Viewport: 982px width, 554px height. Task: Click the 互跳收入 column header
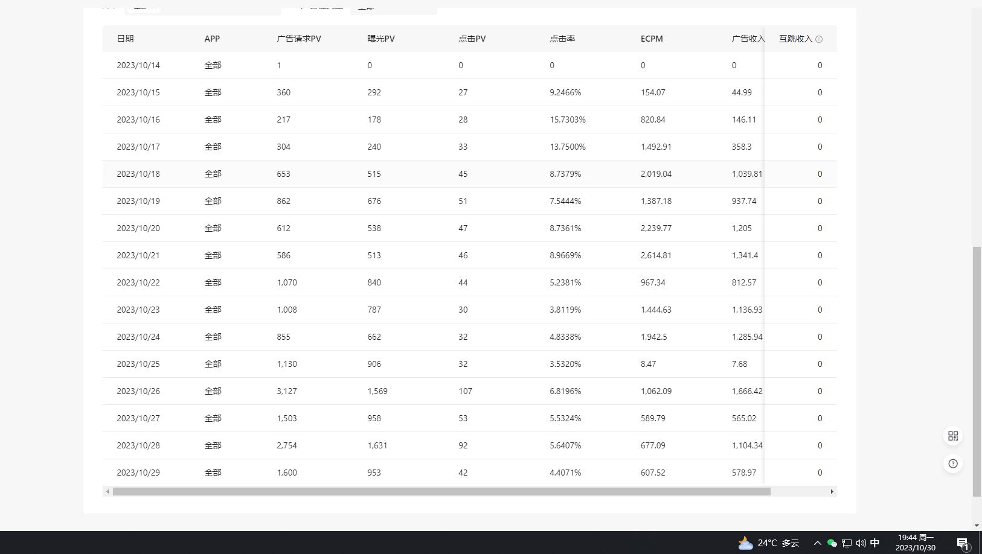click(795, 39)
